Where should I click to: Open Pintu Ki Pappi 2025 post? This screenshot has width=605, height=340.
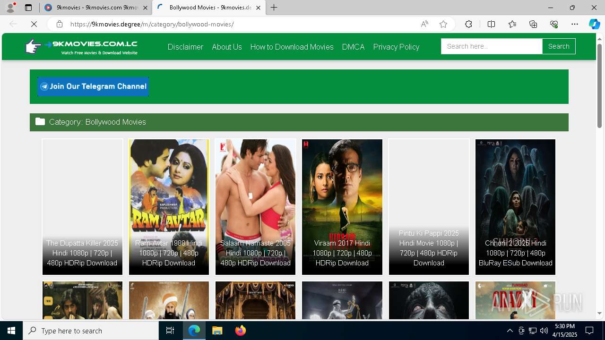coord(429,207)
